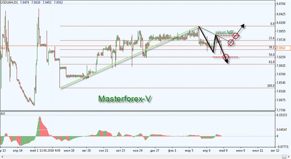Click the dotted upward arrow head
This screenshot has width=291, height=159.
242,26
